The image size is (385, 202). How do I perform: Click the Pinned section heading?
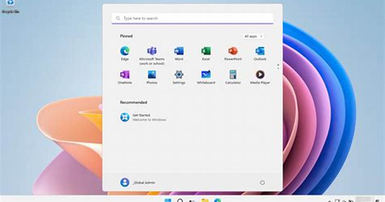tap(126, 36)
